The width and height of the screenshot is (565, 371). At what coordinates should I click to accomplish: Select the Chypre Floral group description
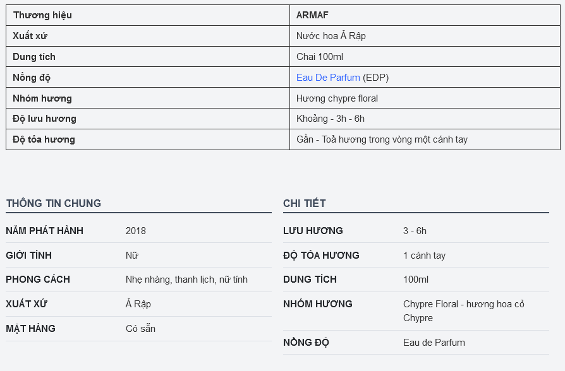point(464,311)
